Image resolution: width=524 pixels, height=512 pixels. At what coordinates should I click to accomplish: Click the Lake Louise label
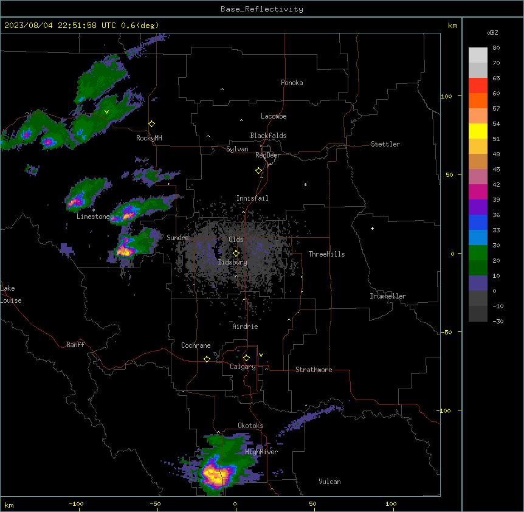(11, 294)
